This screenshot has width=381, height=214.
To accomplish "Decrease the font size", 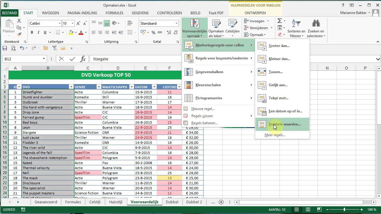I will pos(85,23).
